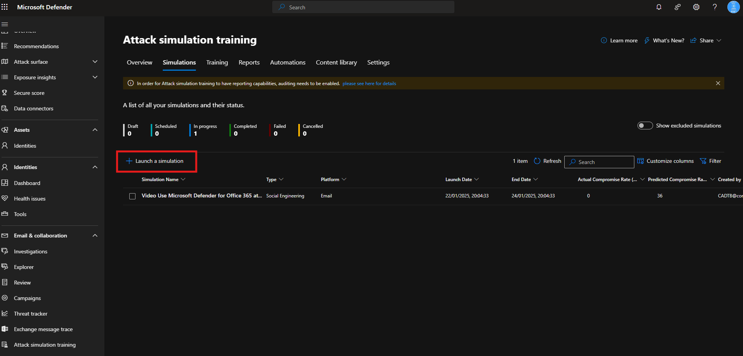
Task: Open the Share dropdown arrow
Action: tap(719, 40)
